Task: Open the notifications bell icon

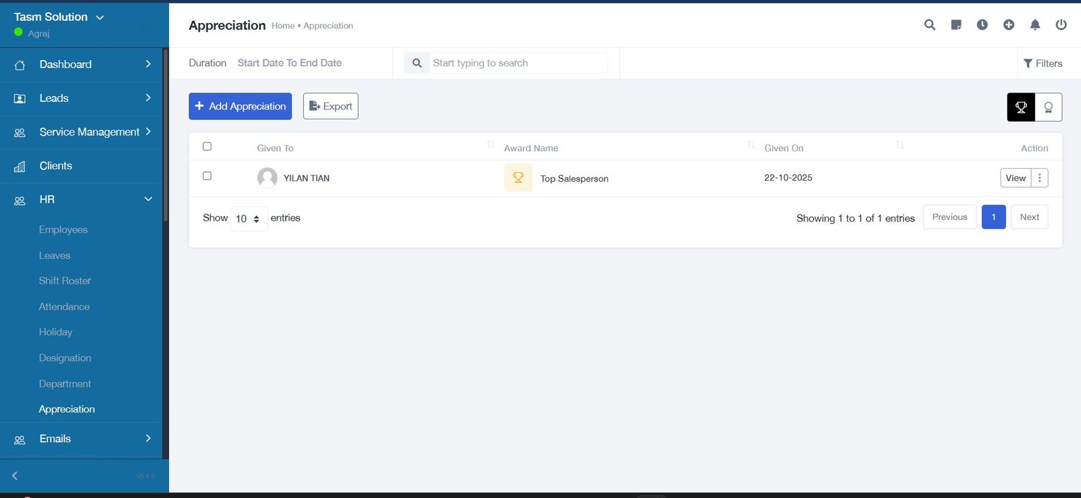Action: click(x=1035, y=25)
